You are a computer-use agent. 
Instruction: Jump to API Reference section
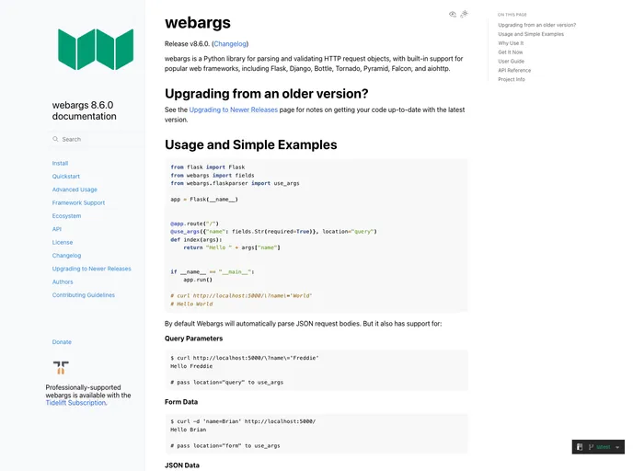point(514,70)
